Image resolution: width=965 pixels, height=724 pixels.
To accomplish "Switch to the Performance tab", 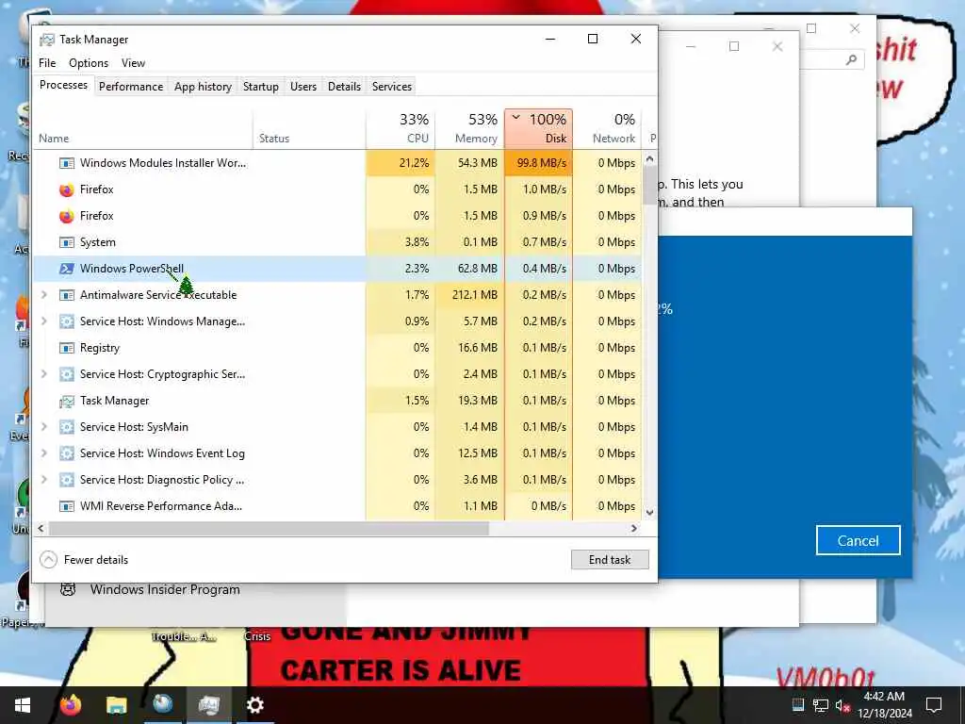I will tap(131, 87).
